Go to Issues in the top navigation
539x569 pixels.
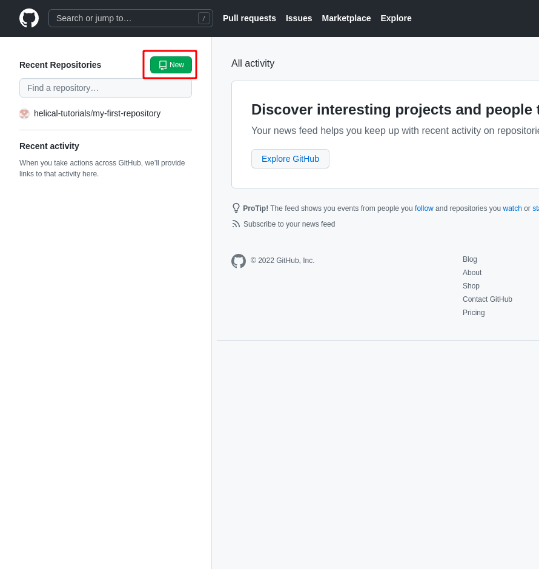point(299,18)
